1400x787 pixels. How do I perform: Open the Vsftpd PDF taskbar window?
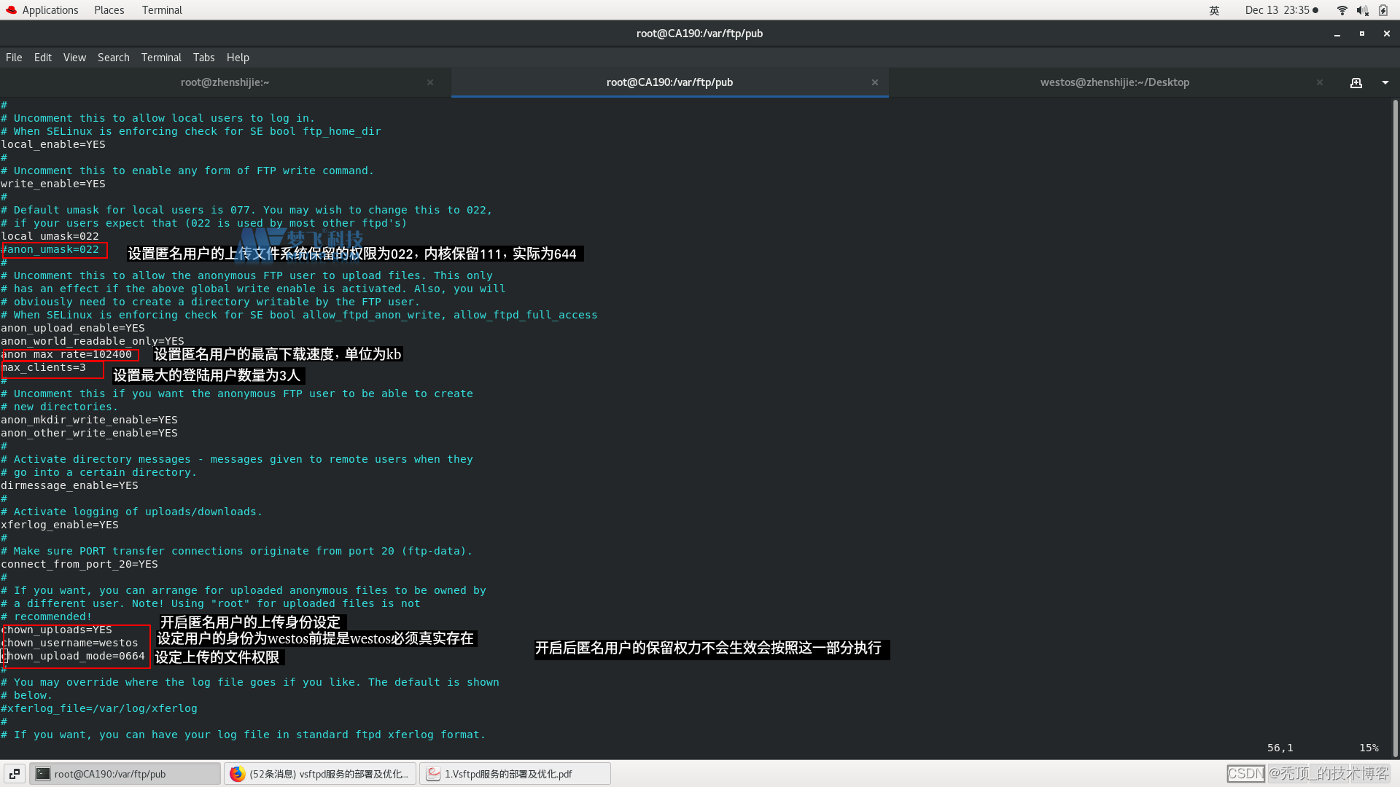[515, 774]
